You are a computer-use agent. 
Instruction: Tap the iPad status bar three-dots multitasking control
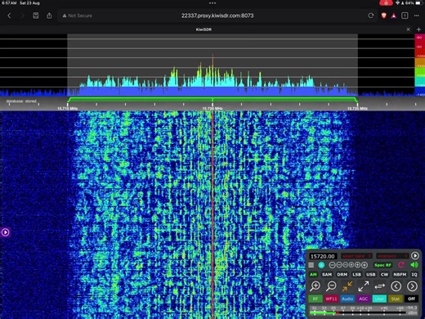tap(212, 3)
